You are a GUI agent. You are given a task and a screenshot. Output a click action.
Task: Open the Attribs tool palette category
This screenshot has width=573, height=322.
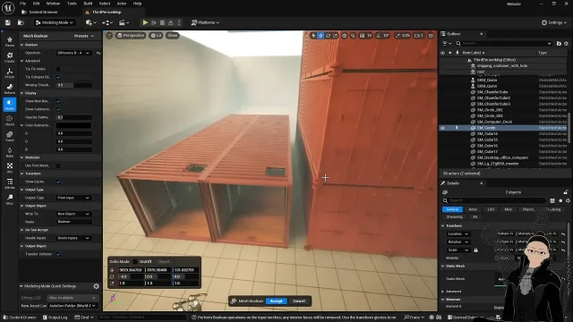(x=10, y=183)
